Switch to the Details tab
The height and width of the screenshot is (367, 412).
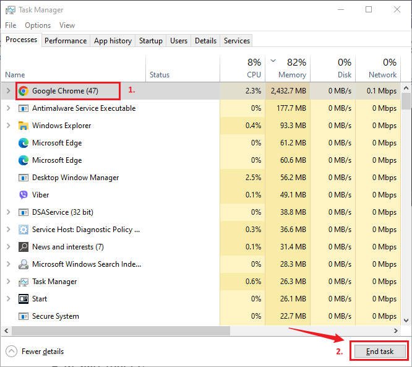pos(205,41)
